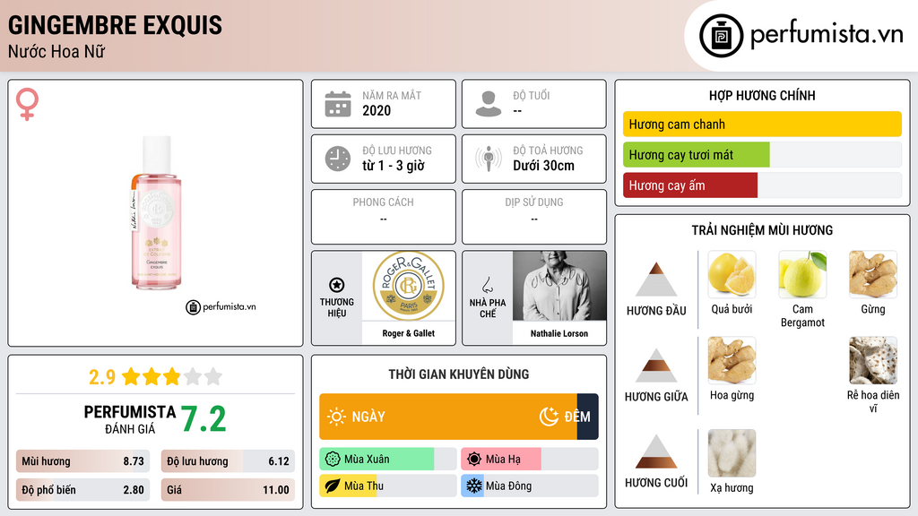
Task: Open the Roger & Gallet brand link
Action: point(409,333)
